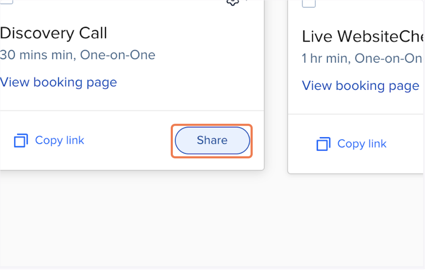Click the '1 hr min, One-on-One' description
426x271 pixels.
point(361,58)
